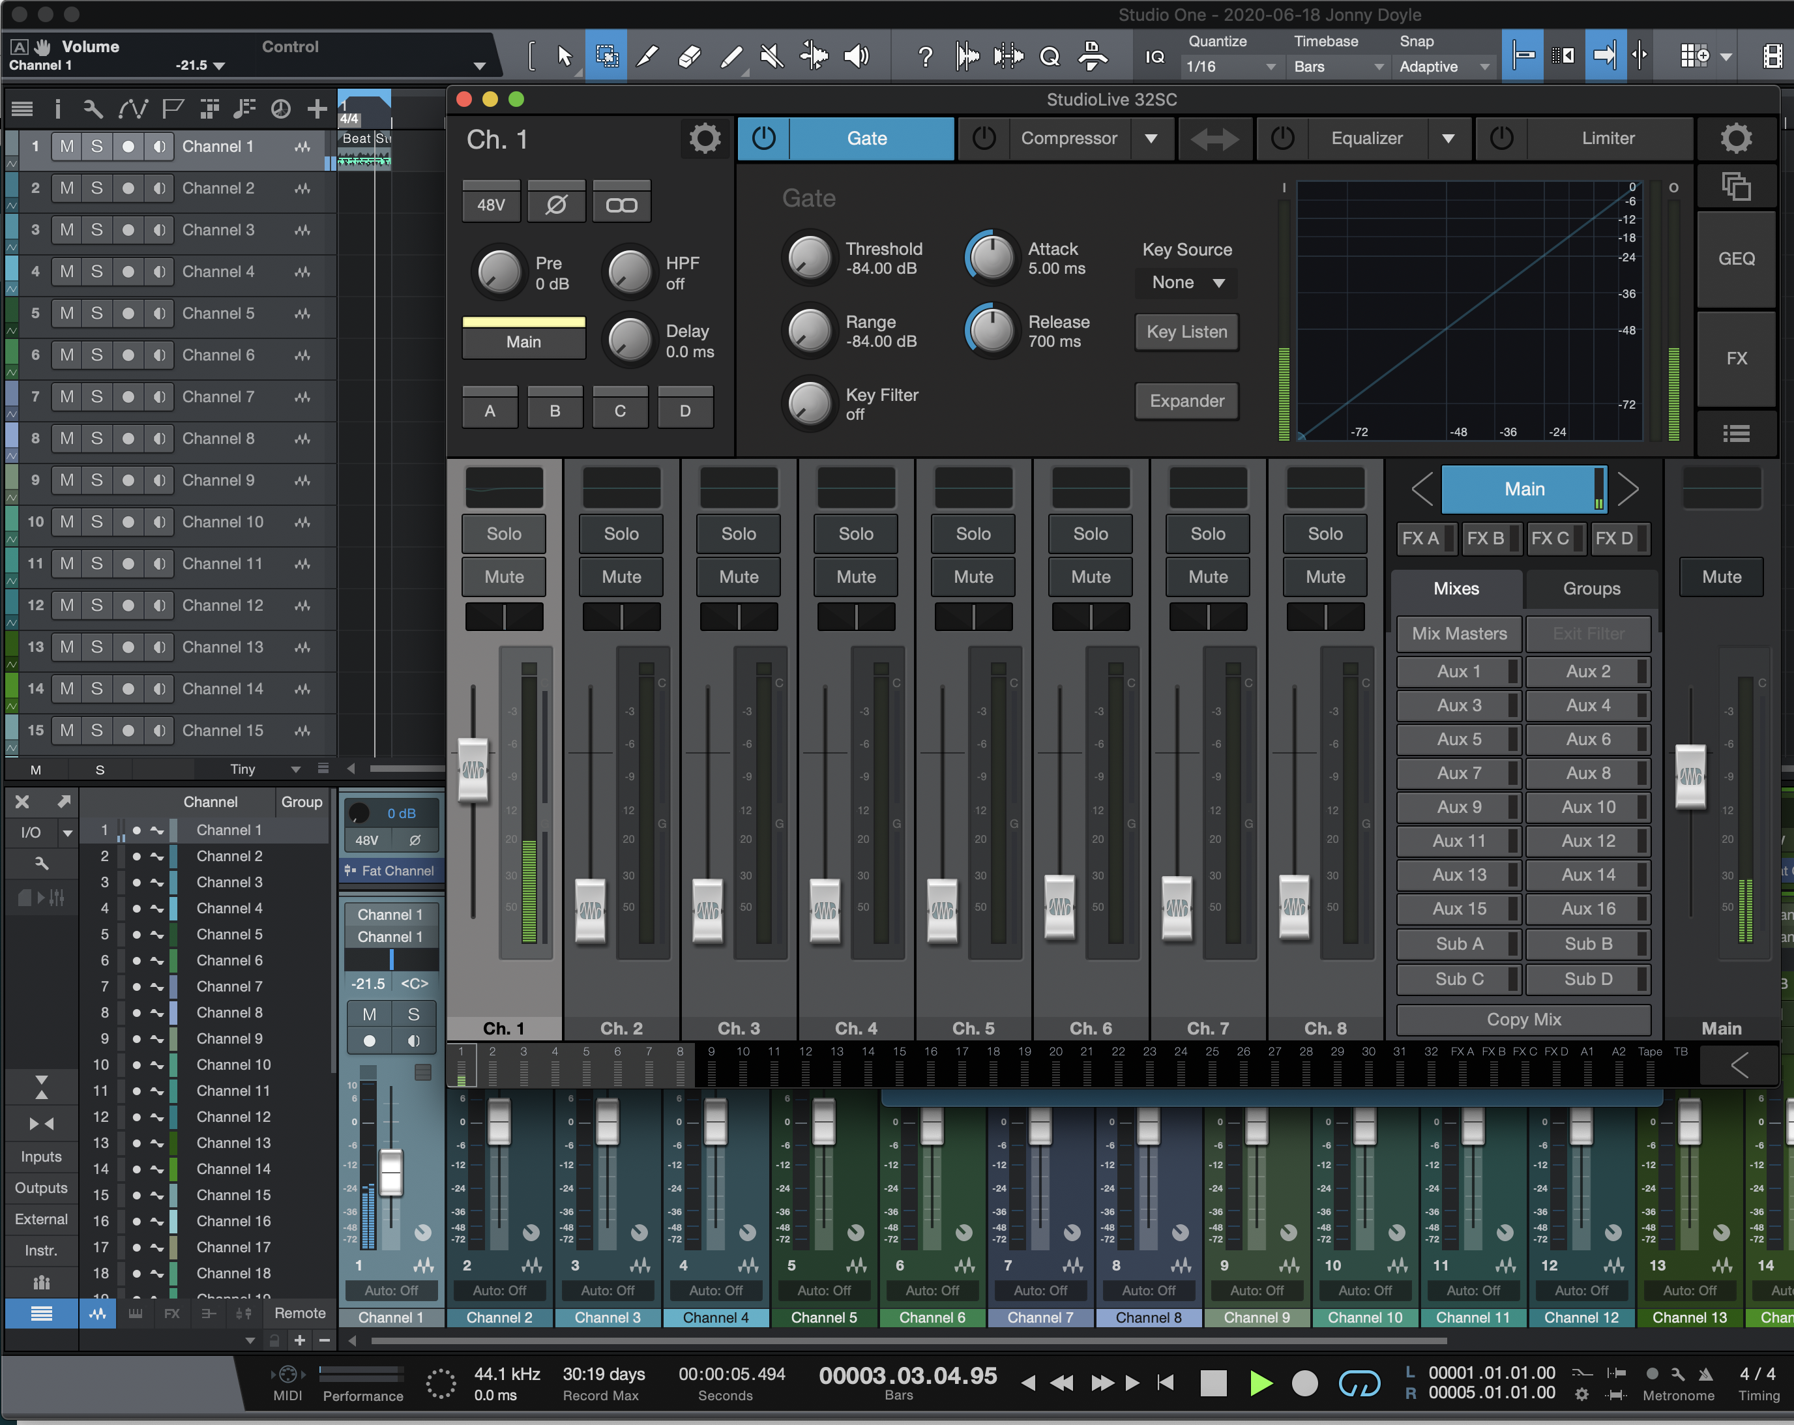
Task: Toggle the Limiter power button
Action: [x=1501, y=138]
